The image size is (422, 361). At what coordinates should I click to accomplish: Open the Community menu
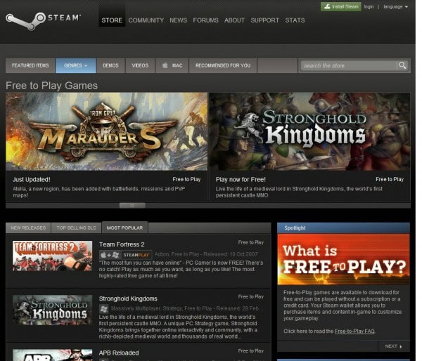pyautogui.click(x=146, y=20)
